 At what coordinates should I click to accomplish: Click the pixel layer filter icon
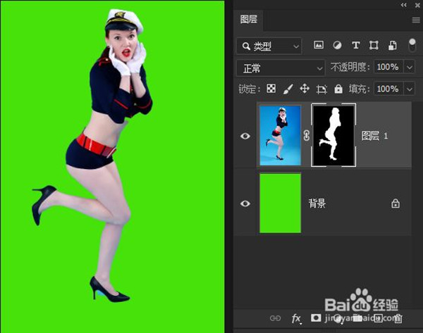pos(319,45)
